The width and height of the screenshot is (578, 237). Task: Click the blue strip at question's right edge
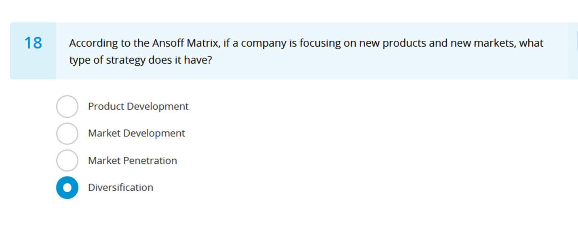click(573, 50)
